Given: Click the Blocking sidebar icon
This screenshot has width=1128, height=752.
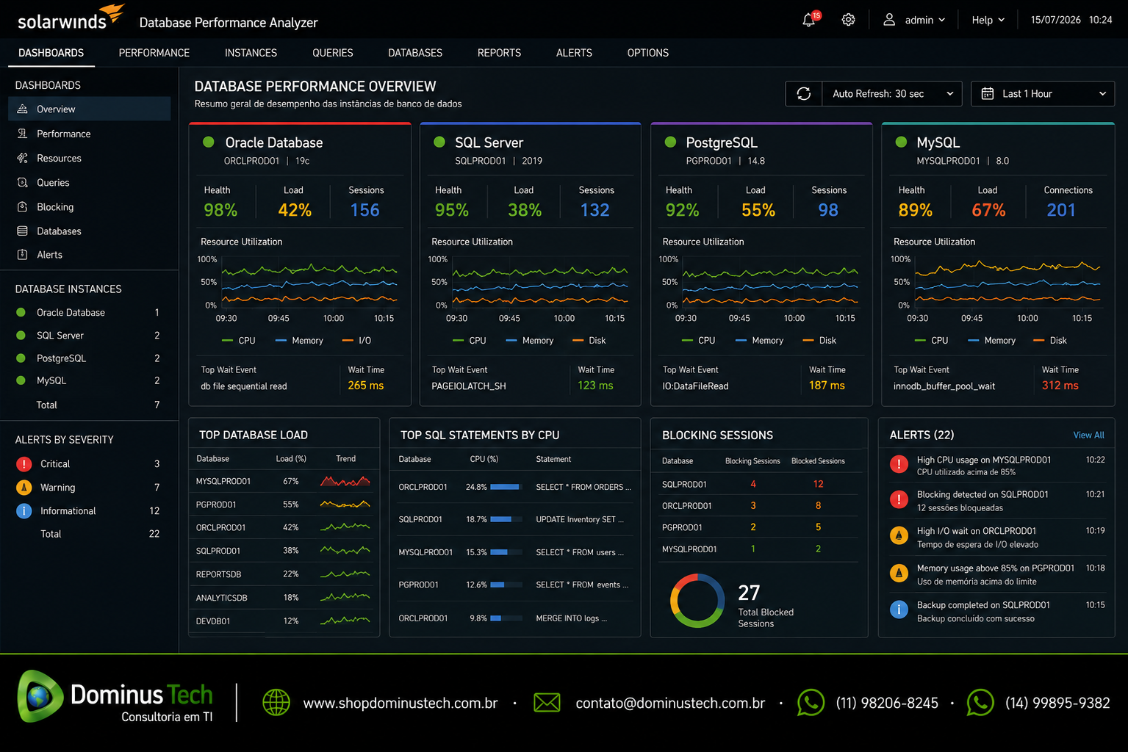Looking at the screenshot, I should pyautogui.click(x=23, y=207).
